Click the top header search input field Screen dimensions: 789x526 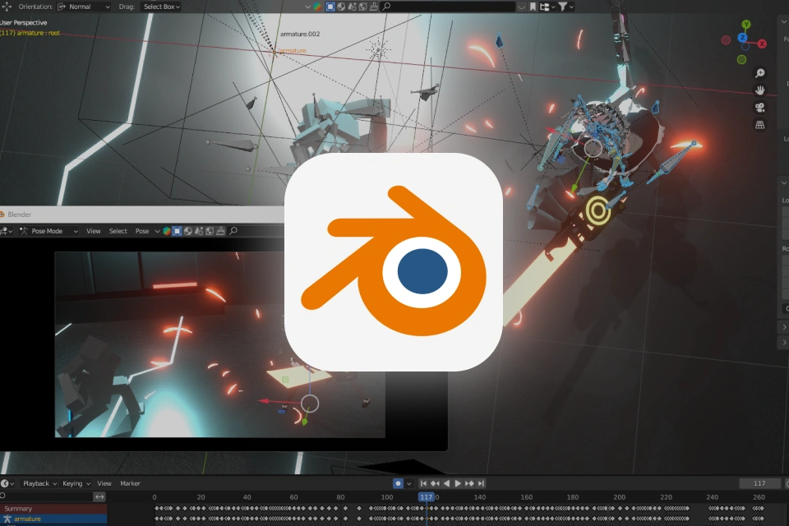pos(448,7)
